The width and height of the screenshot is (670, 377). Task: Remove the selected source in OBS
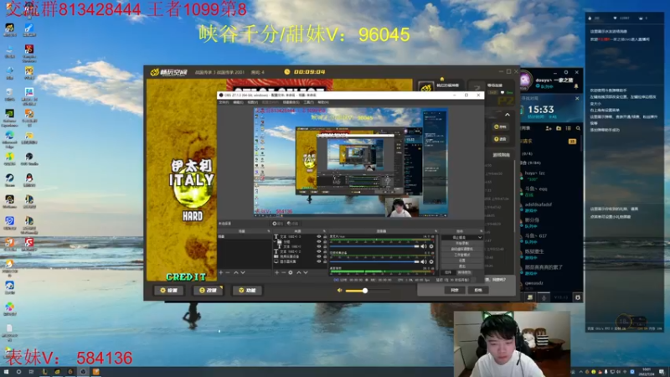pyautogui.click(x=283, y=272)
